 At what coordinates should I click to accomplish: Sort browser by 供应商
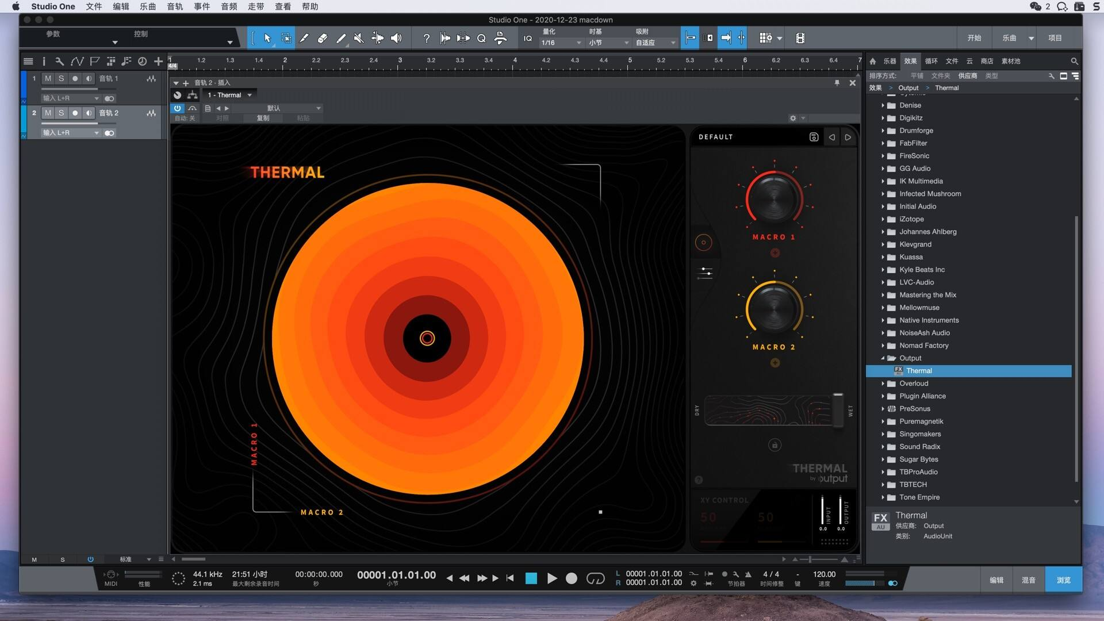967,76
